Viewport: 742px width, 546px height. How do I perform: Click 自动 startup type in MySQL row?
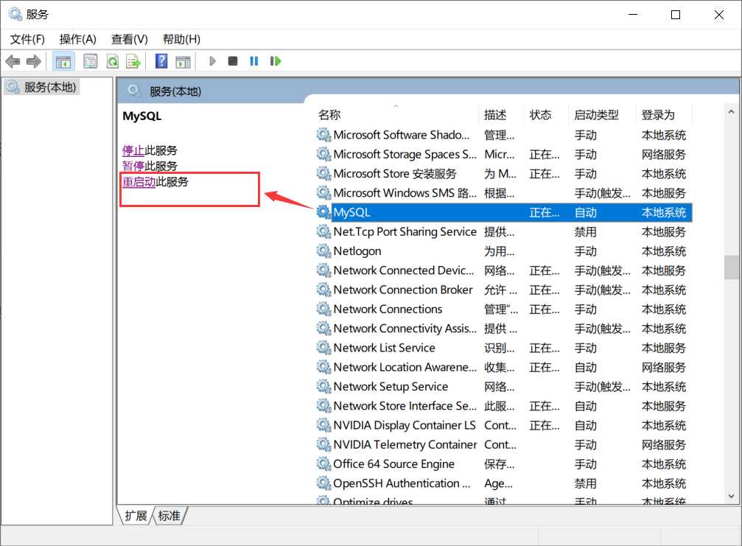pos(585,213)
